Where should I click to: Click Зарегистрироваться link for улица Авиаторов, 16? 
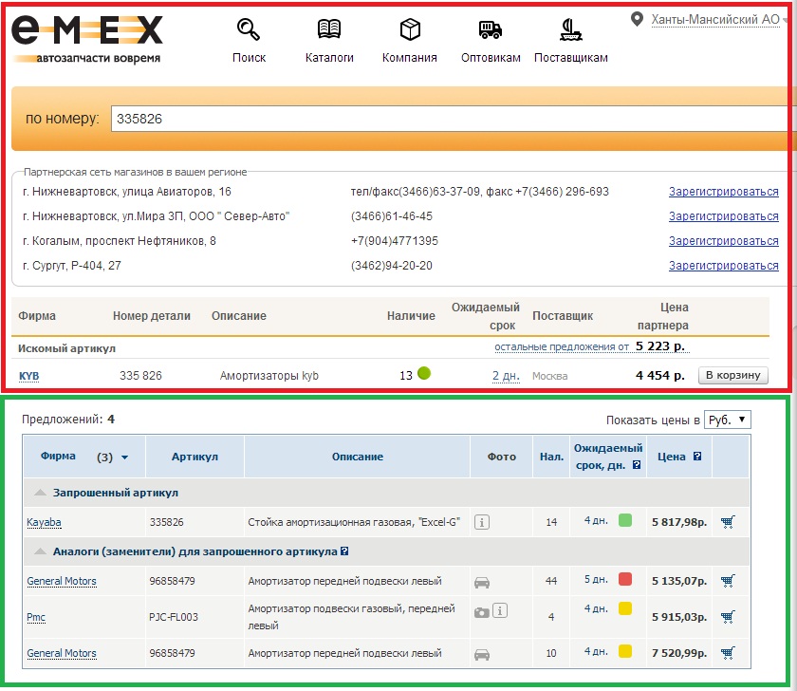723,192
